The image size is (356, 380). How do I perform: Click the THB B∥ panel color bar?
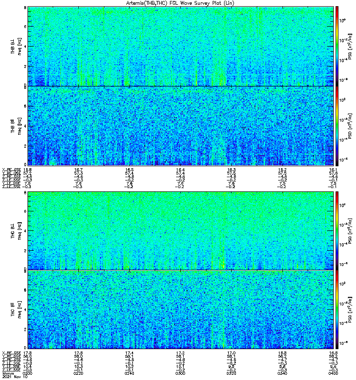click(x=337, y=126)
